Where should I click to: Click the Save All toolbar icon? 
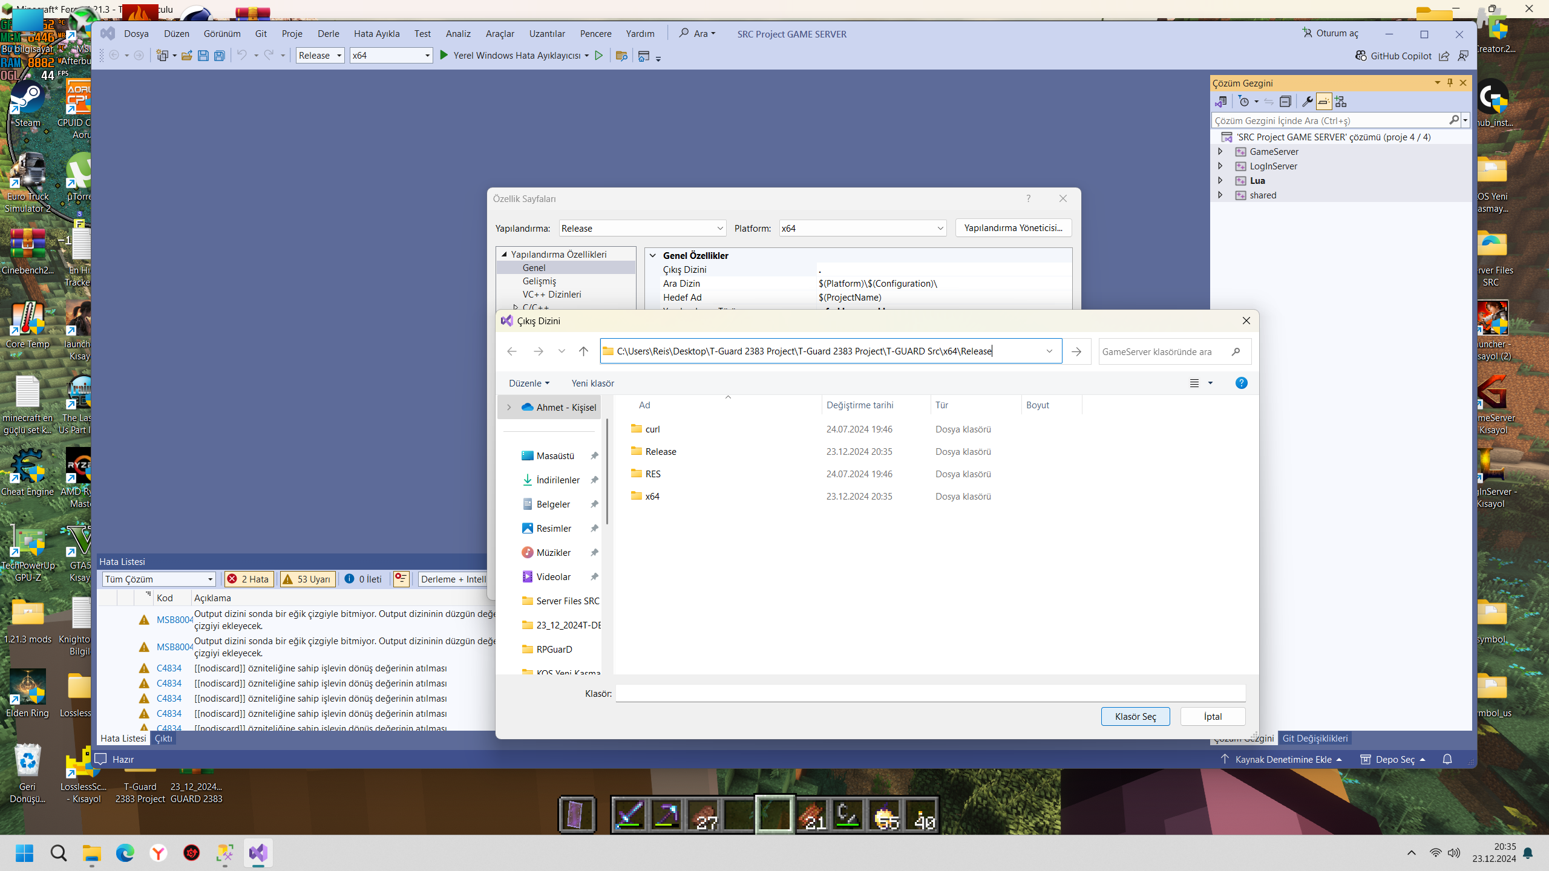point(219,56)
